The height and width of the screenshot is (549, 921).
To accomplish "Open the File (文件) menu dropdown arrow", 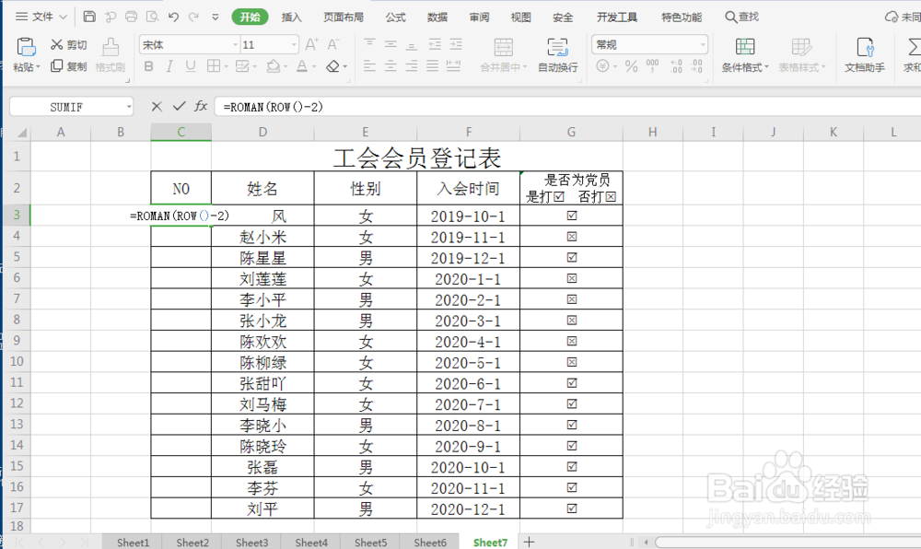I will point(63,17).
